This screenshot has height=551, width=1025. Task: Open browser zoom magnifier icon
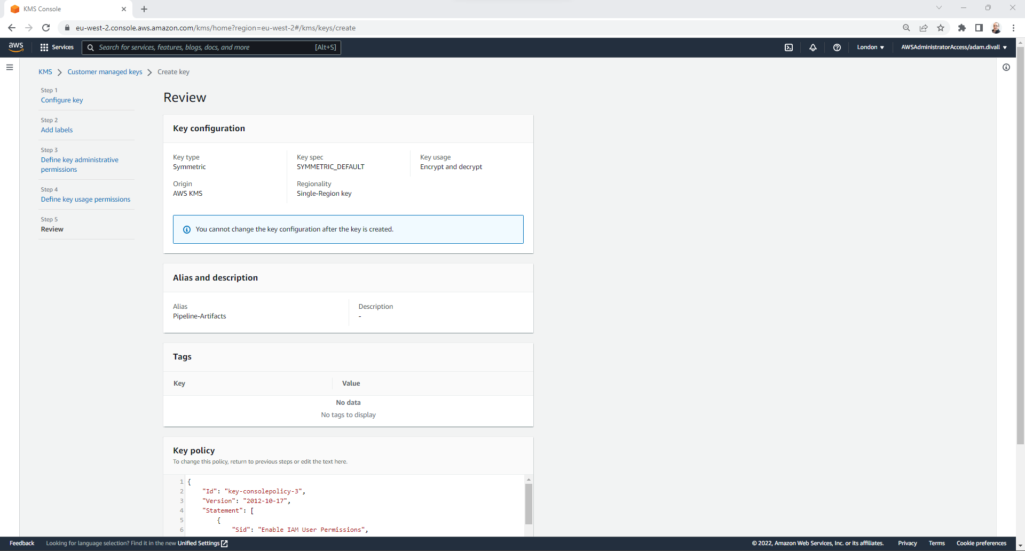906,28
